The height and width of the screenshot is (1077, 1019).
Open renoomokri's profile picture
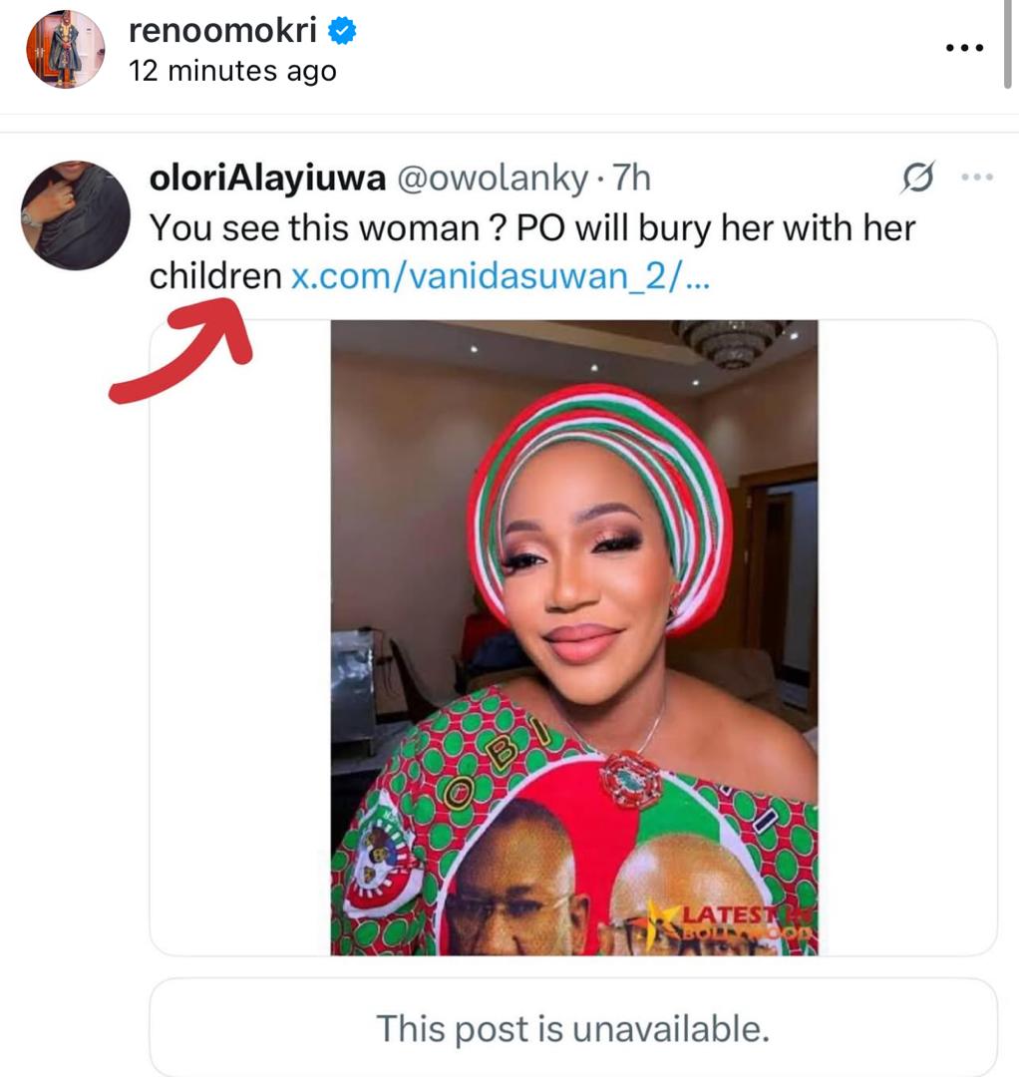[65, 50]
